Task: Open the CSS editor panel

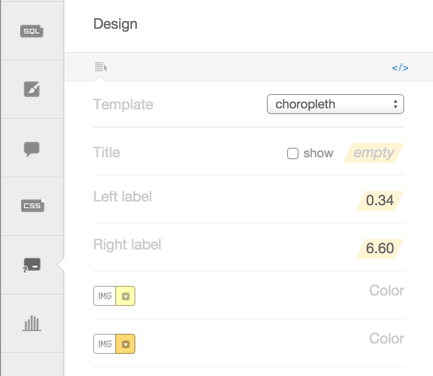Action: (x=32, y=206)
